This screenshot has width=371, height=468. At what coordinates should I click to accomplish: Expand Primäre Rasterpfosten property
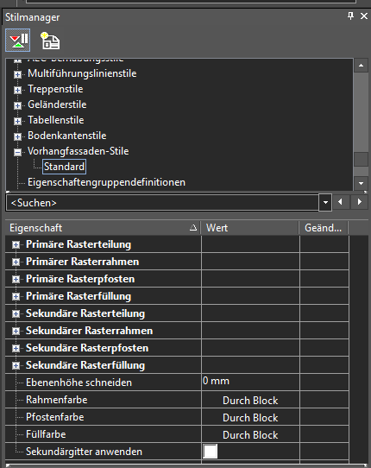point(16,280)
